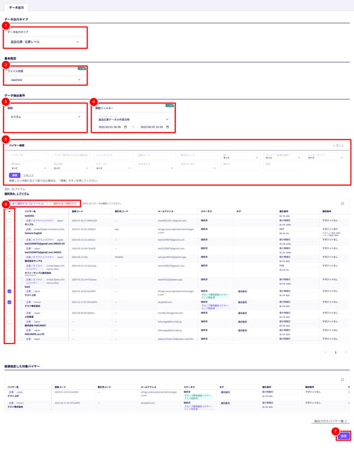The width and height of the screenshot is (354, 453).
Task: Click the end date calendar icon
Action: tap(167, 127)
